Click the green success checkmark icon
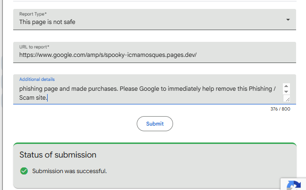Image resolution: width=306 pixels, height=190 pixels. point(24,171)
